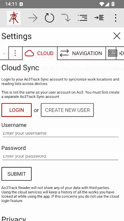Open the reading list indented lines icon
The image size is (124, 221).
coord(83,18)
